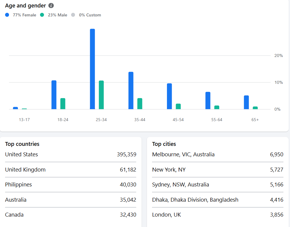The height and width of the screenshot is (227, 290).
Task: Select the Dhaka, Dhaka Division, Bangladesh row
Action: [x=218, y=200]
